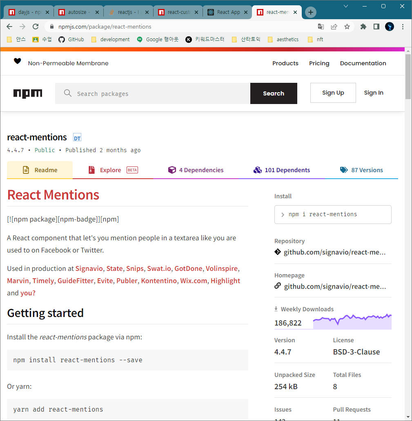Screen dimensions: 412x421
Task: Open a new browser tab
Action: coord(311,12)
